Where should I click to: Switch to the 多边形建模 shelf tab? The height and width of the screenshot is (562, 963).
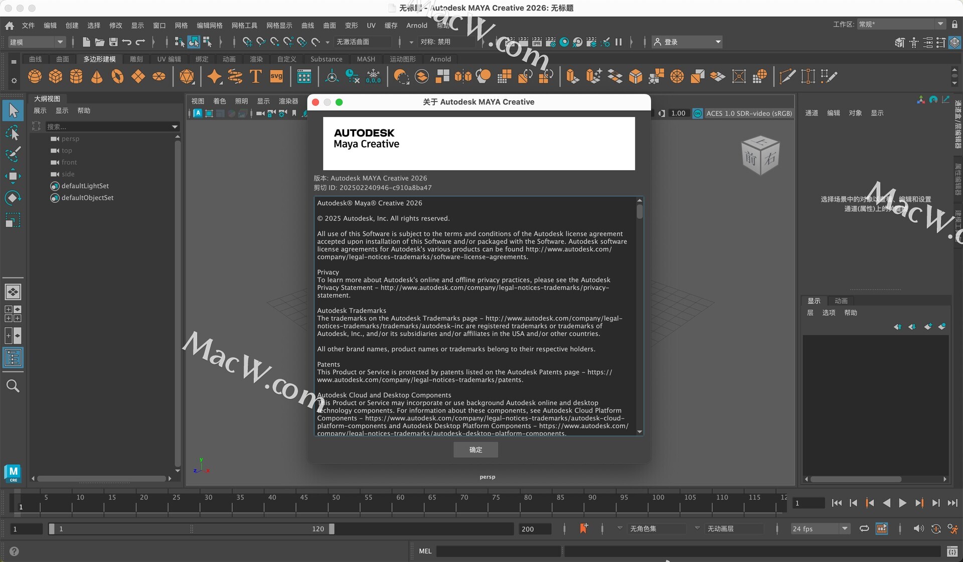pos(99,59)
